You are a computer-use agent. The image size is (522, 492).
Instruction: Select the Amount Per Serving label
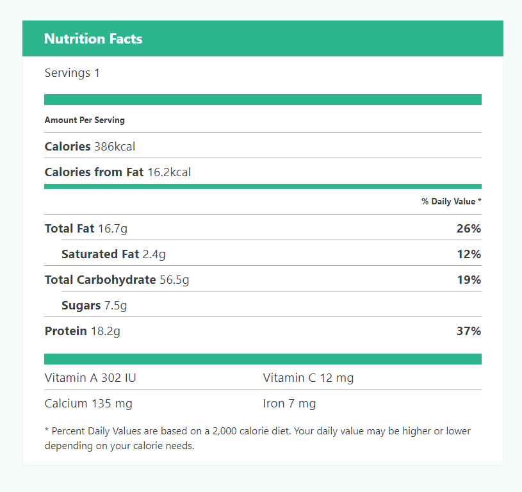pyautogui.click(x=85, y=120)
